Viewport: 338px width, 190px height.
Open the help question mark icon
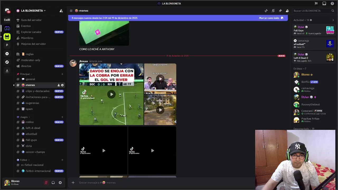(332, 3)
